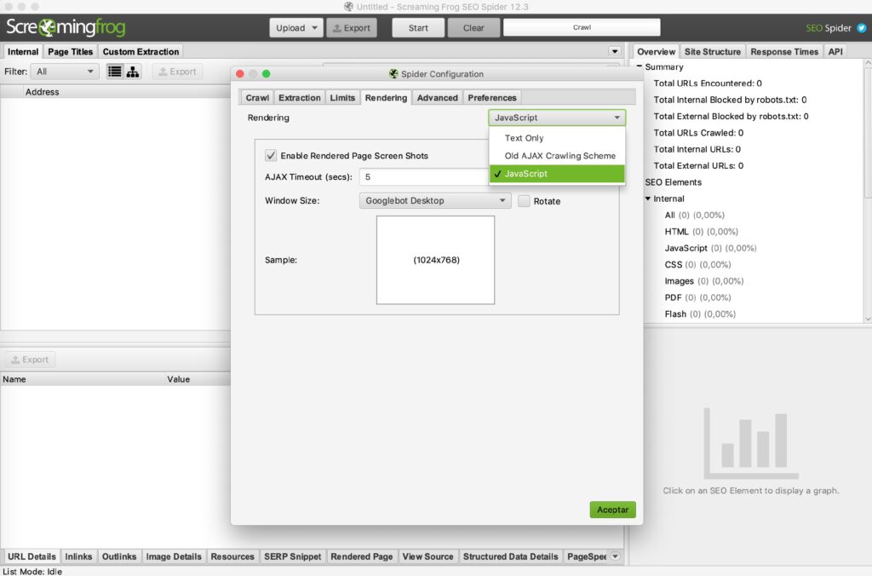Choose Old AJAX Crawling Scheme option
The image size is (872, 576).
[557, 156]
